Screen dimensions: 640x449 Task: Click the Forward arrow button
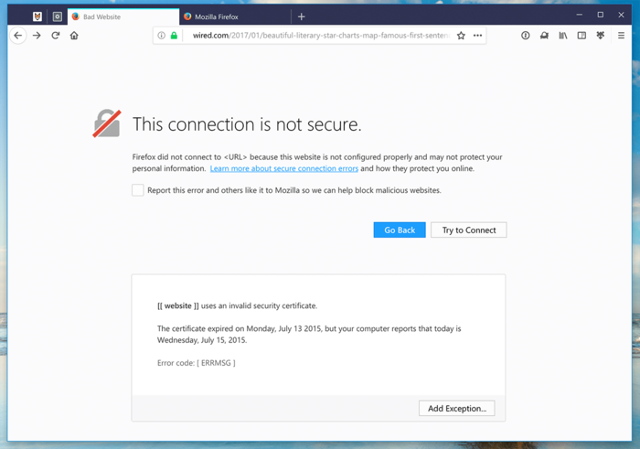click(x=37, y=36)
